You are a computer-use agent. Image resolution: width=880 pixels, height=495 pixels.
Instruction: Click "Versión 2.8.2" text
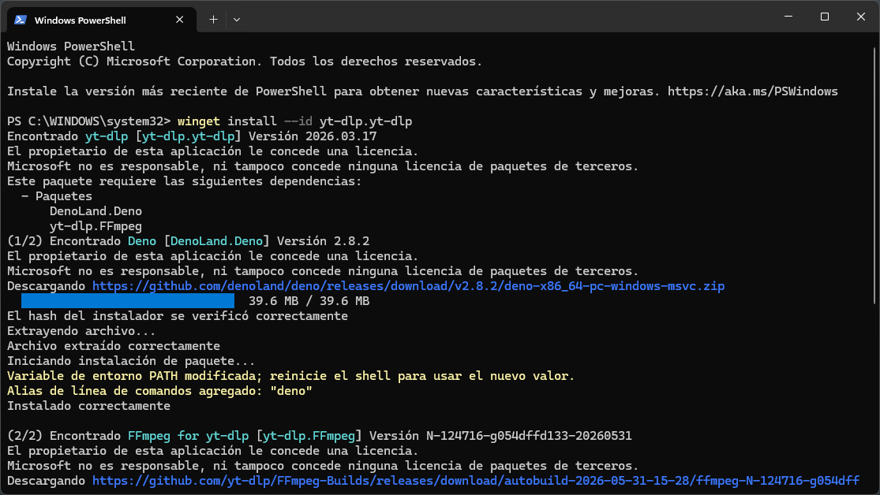click(324, 241)
